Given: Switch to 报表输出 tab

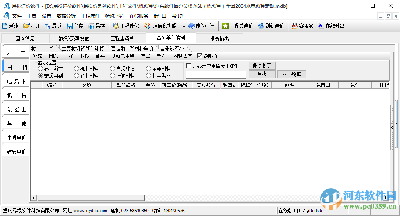Looking at the screenshot, I should pyautogui.click(x=220, y=38).
